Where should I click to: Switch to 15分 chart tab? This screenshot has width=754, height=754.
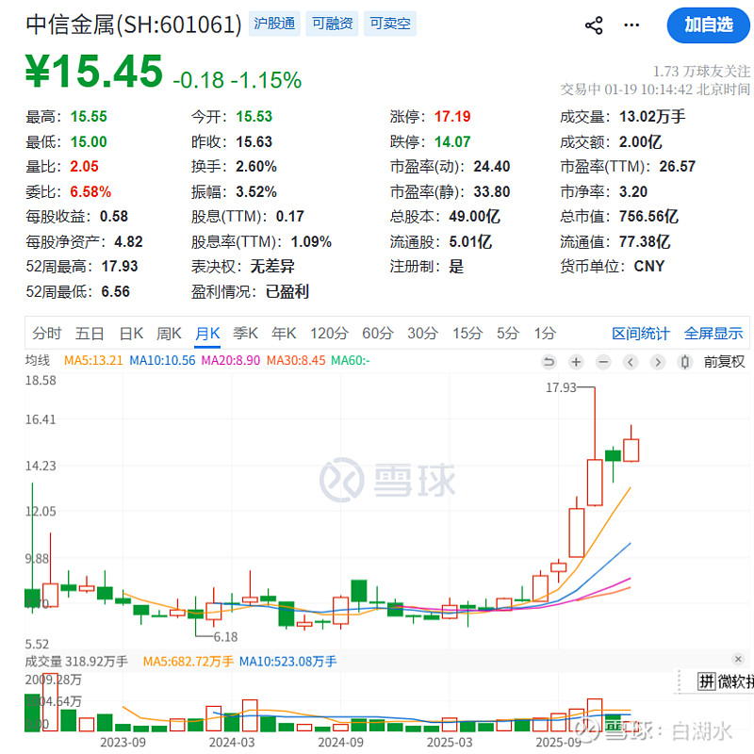point(467,333)
